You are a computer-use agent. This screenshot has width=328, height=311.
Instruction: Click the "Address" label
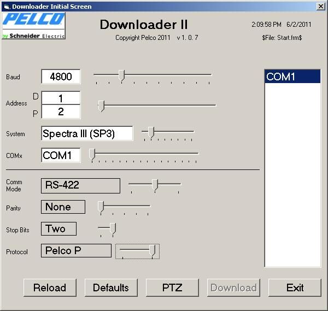point(16,103)
